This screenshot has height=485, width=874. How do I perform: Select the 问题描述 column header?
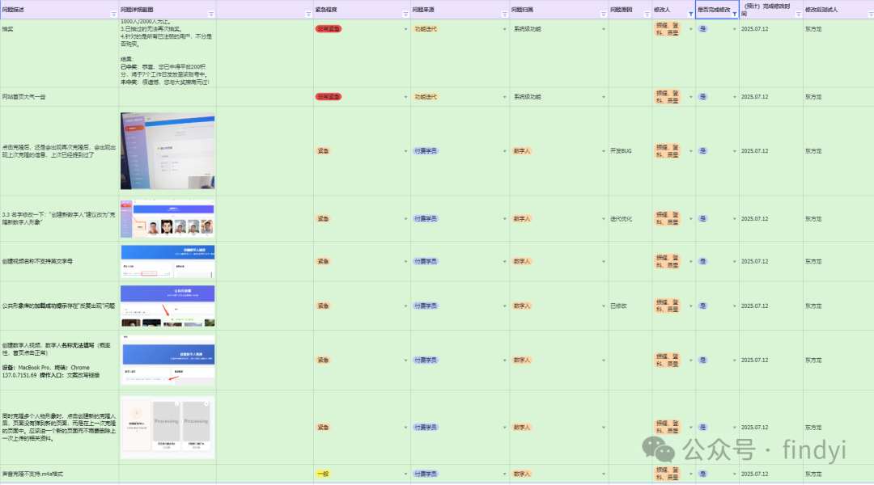[x=59, y=10]
